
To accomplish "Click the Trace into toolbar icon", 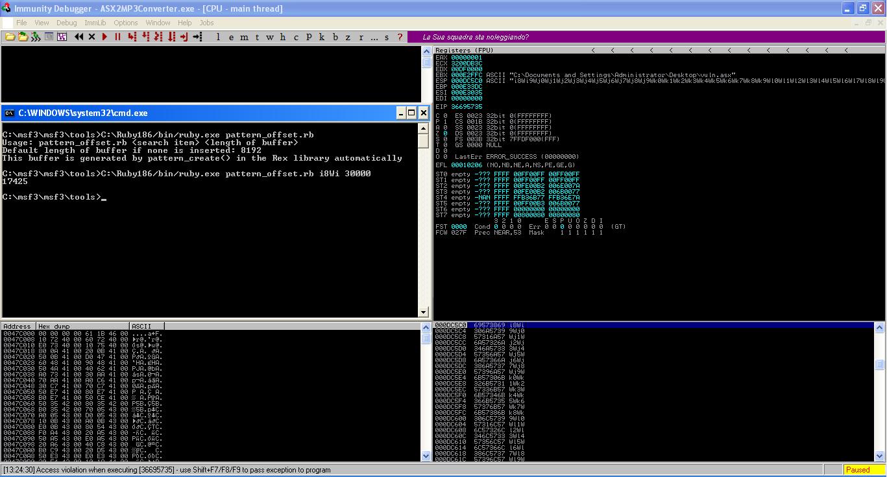I will click(158, 37).
